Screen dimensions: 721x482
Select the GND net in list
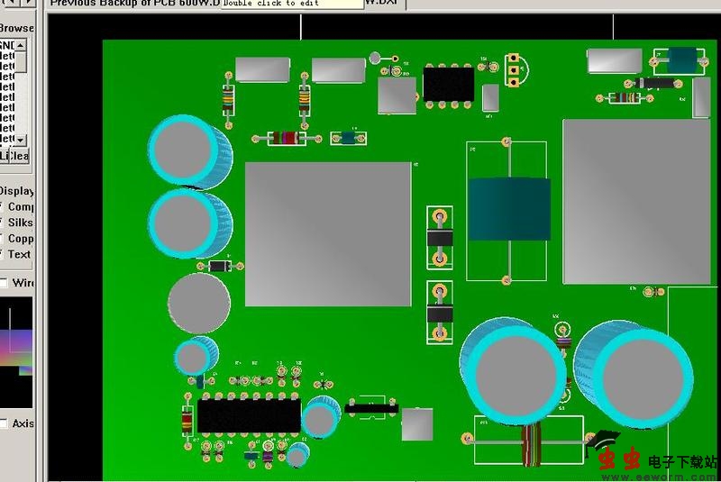coord(7,45)
